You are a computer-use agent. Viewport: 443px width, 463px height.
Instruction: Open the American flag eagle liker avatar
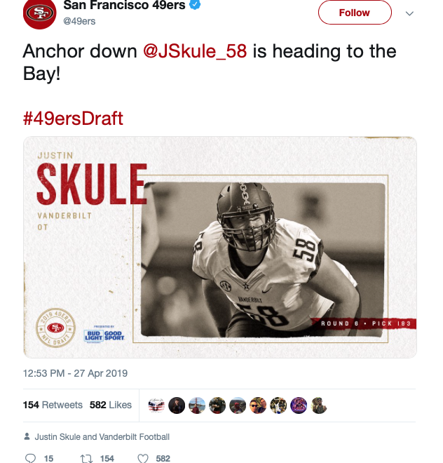click(x=156, y=405)
